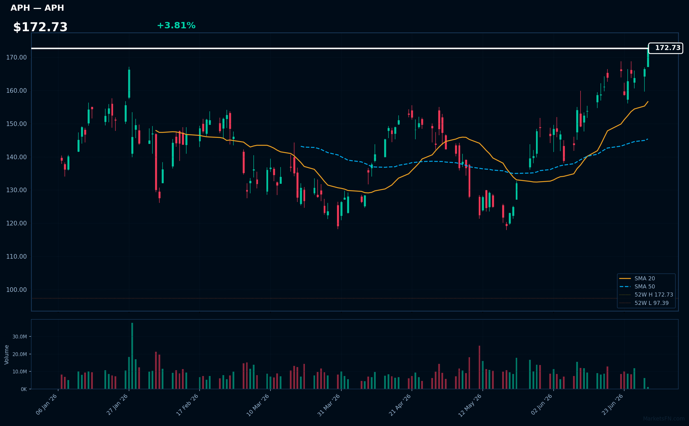Select the 130.00 price axis label
This screenshot has width=689, height=426.
pyautogui.click(x=16, y=190)
